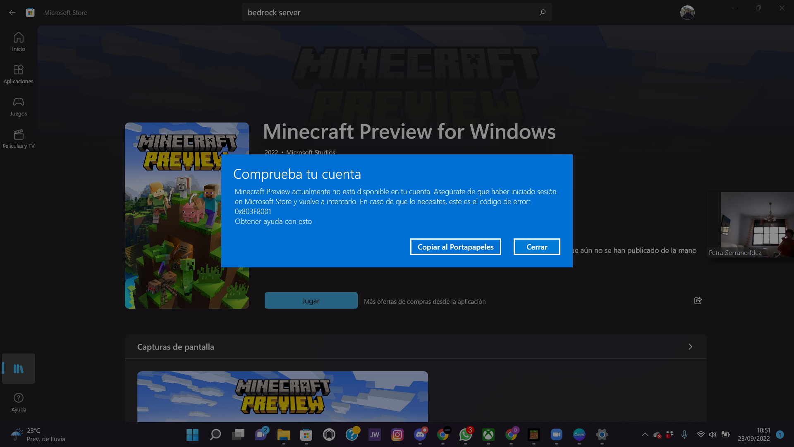Open the Windows Start menu
794x447 pixels.
[x=192, y=435]
